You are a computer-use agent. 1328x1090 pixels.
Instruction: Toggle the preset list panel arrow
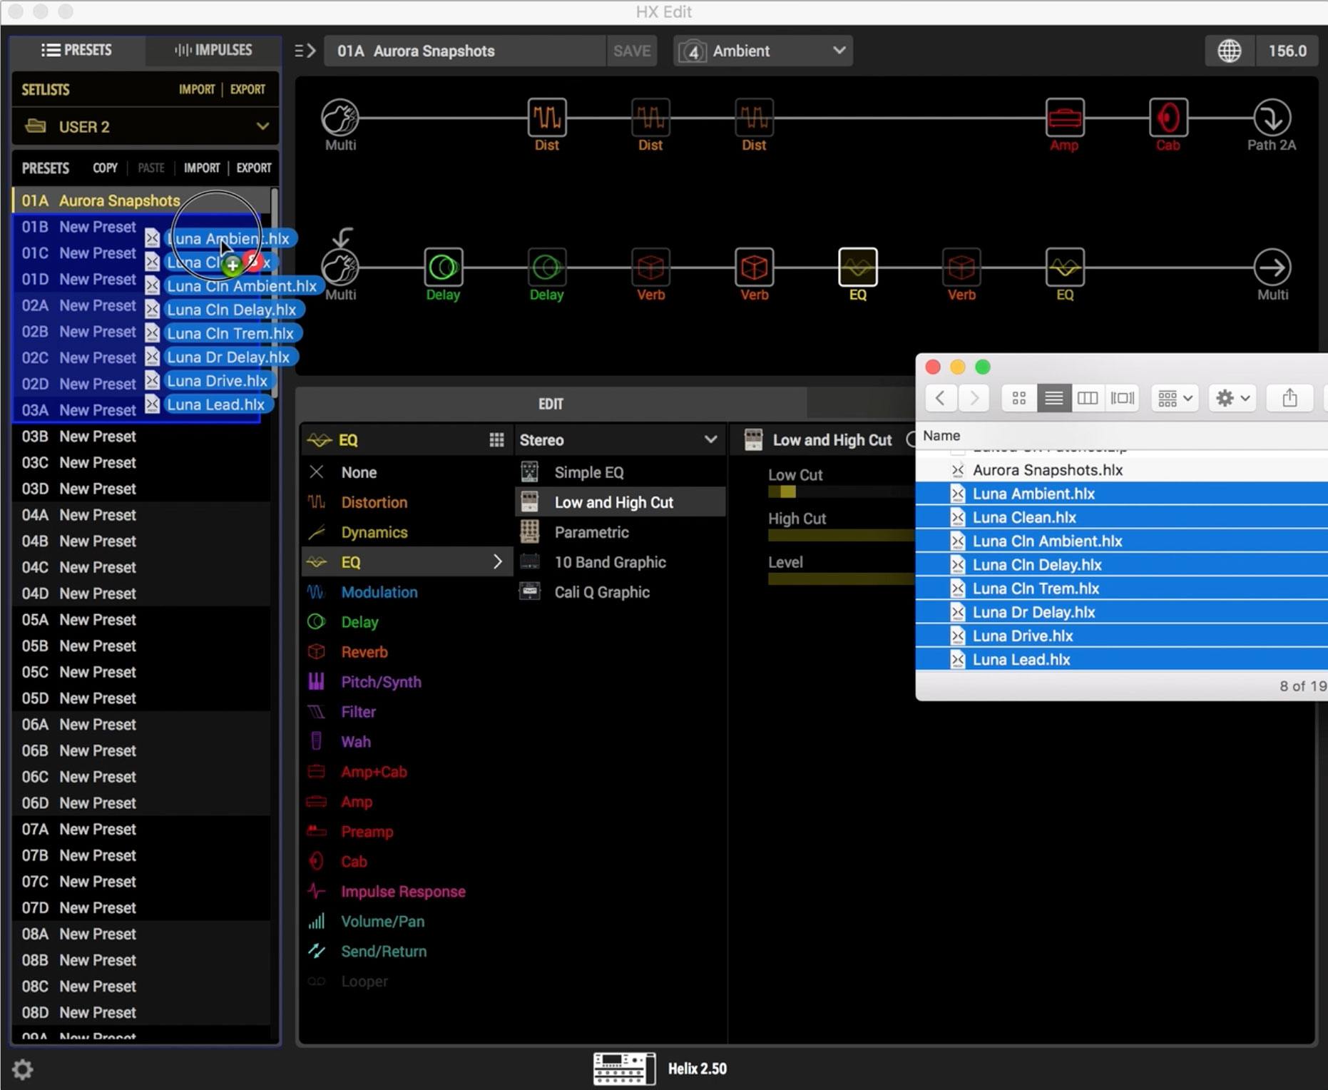(x=305, y=51)
